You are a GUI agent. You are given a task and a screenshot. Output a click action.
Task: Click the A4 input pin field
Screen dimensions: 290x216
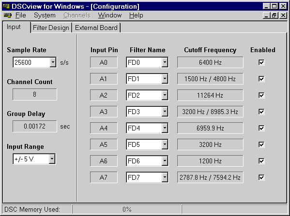[104, 128]
